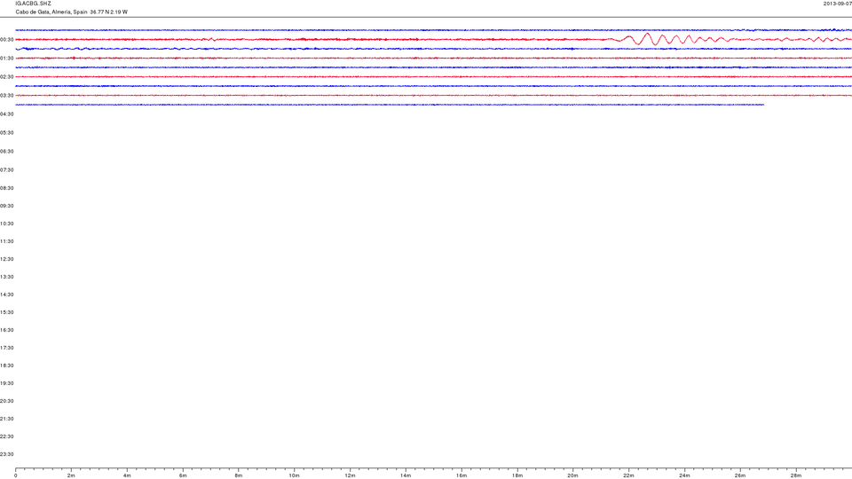The image size is (852, 479).
Task: Click the "28m" axis tick label
Action: point(795,475)
